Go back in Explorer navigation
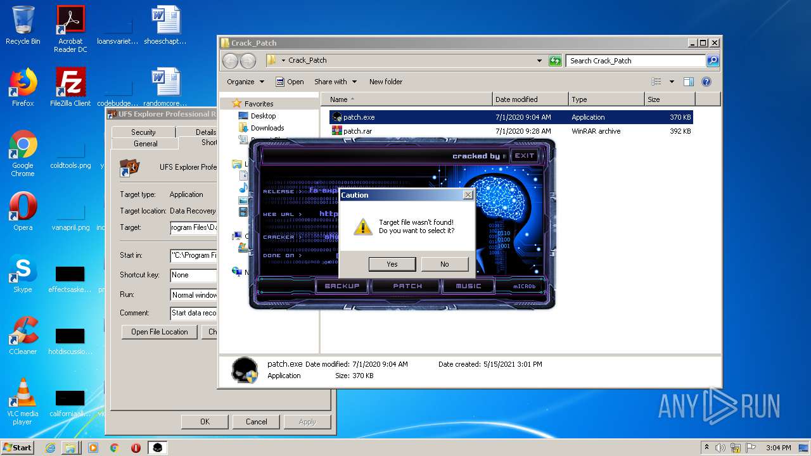The width and height of the screenshot is (811, 456). point(231,61)
